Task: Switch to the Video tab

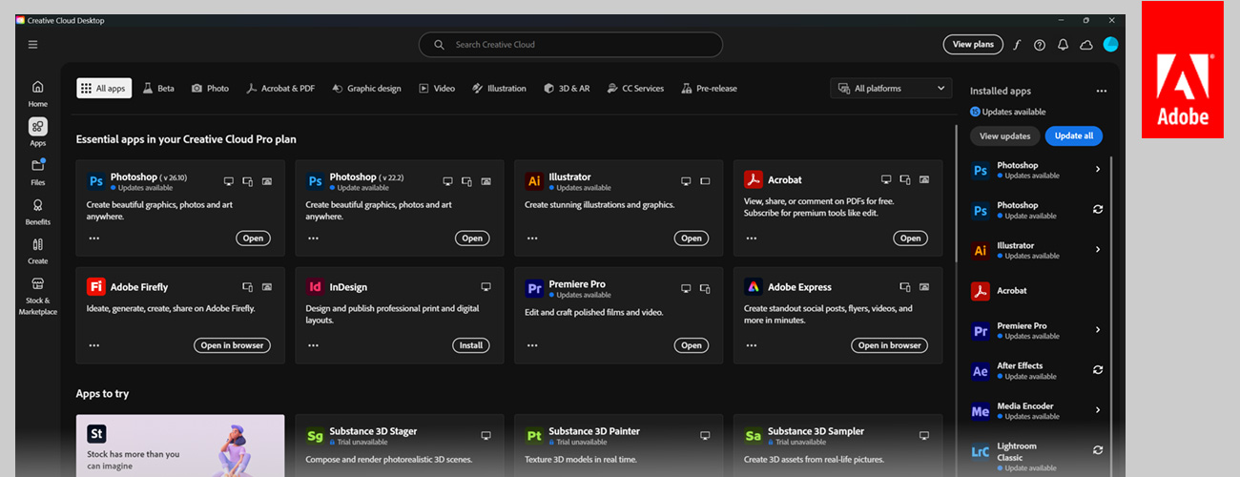Action: pyautogui.click(x=437, y=88)
